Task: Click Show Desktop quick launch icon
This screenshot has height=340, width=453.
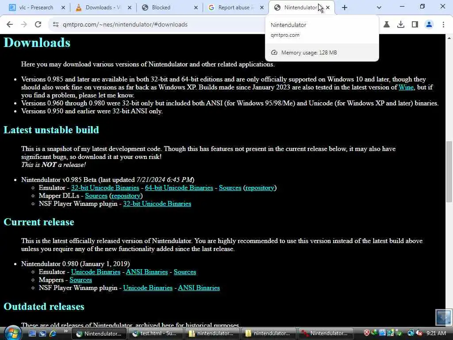Action: click(x=32, y=333)
